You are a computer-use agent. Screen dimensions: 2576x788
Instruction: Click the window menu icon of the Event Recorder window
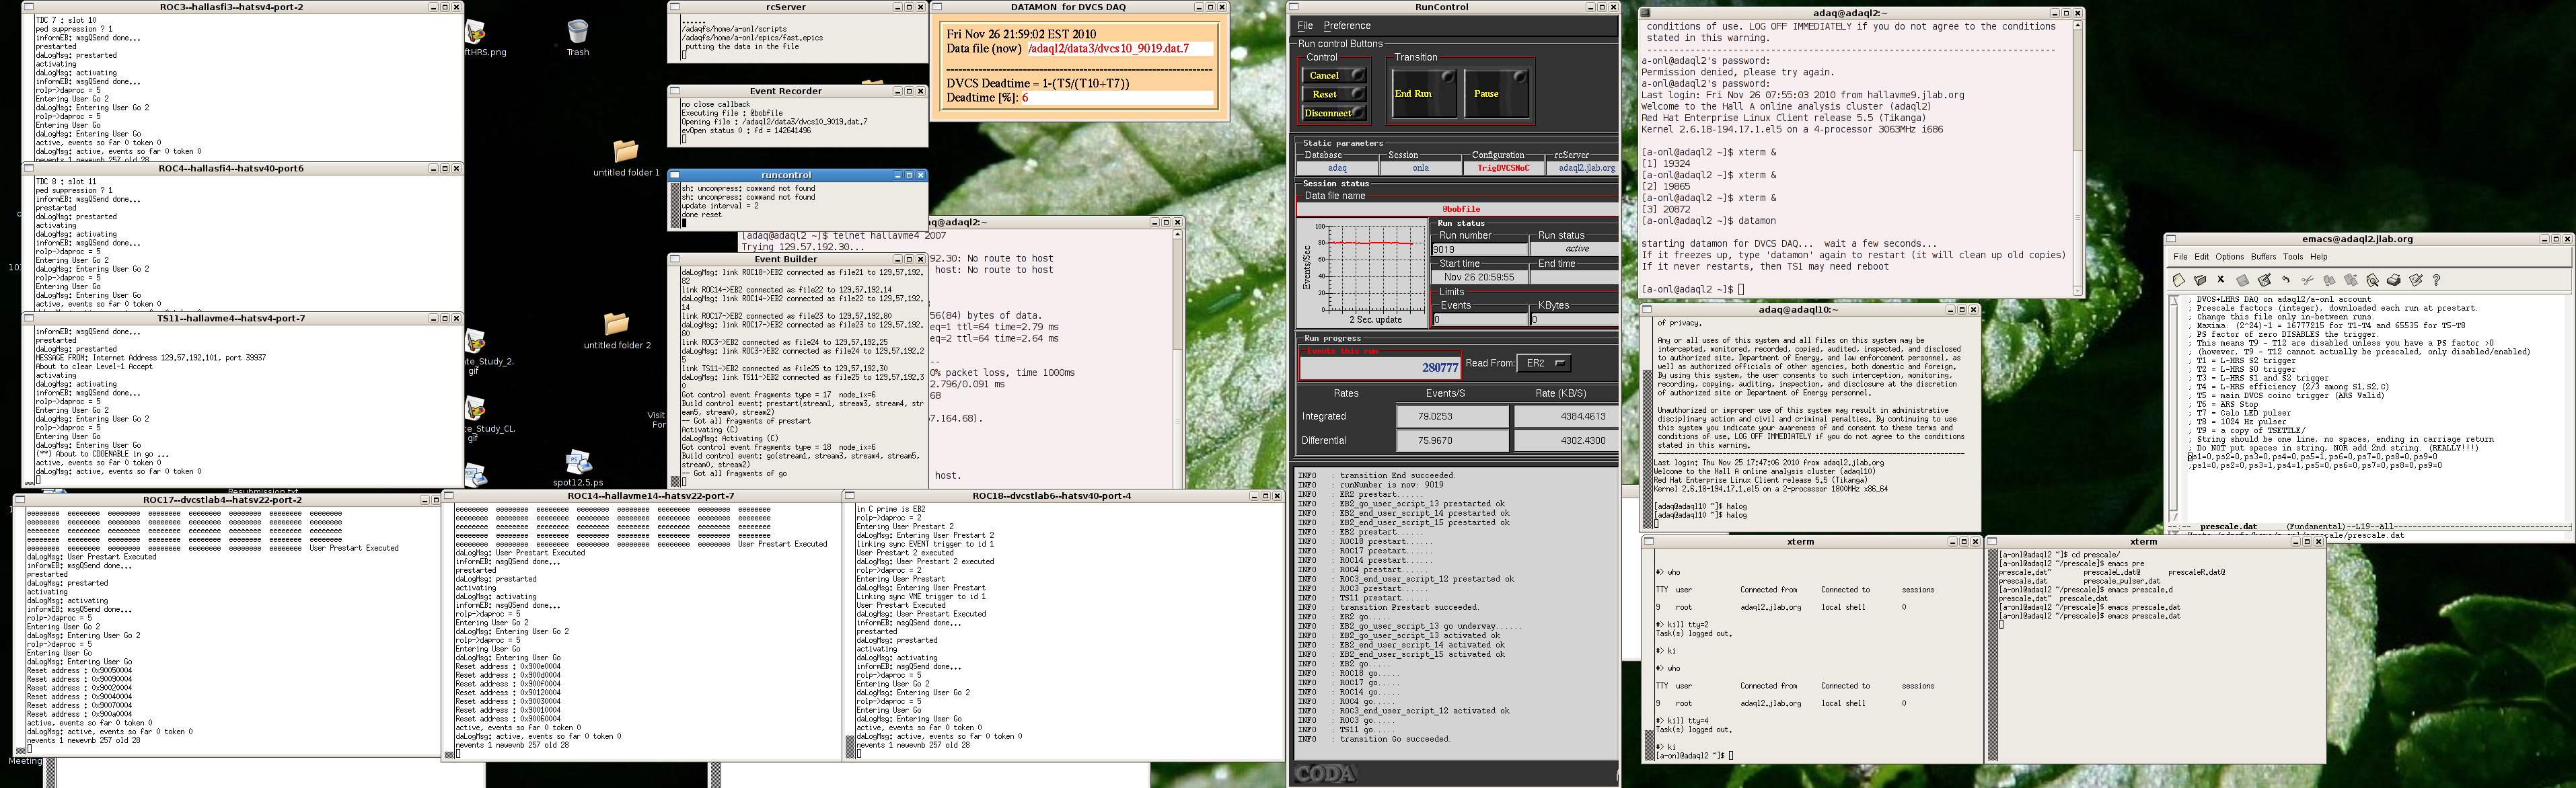(x=675, y=91)
